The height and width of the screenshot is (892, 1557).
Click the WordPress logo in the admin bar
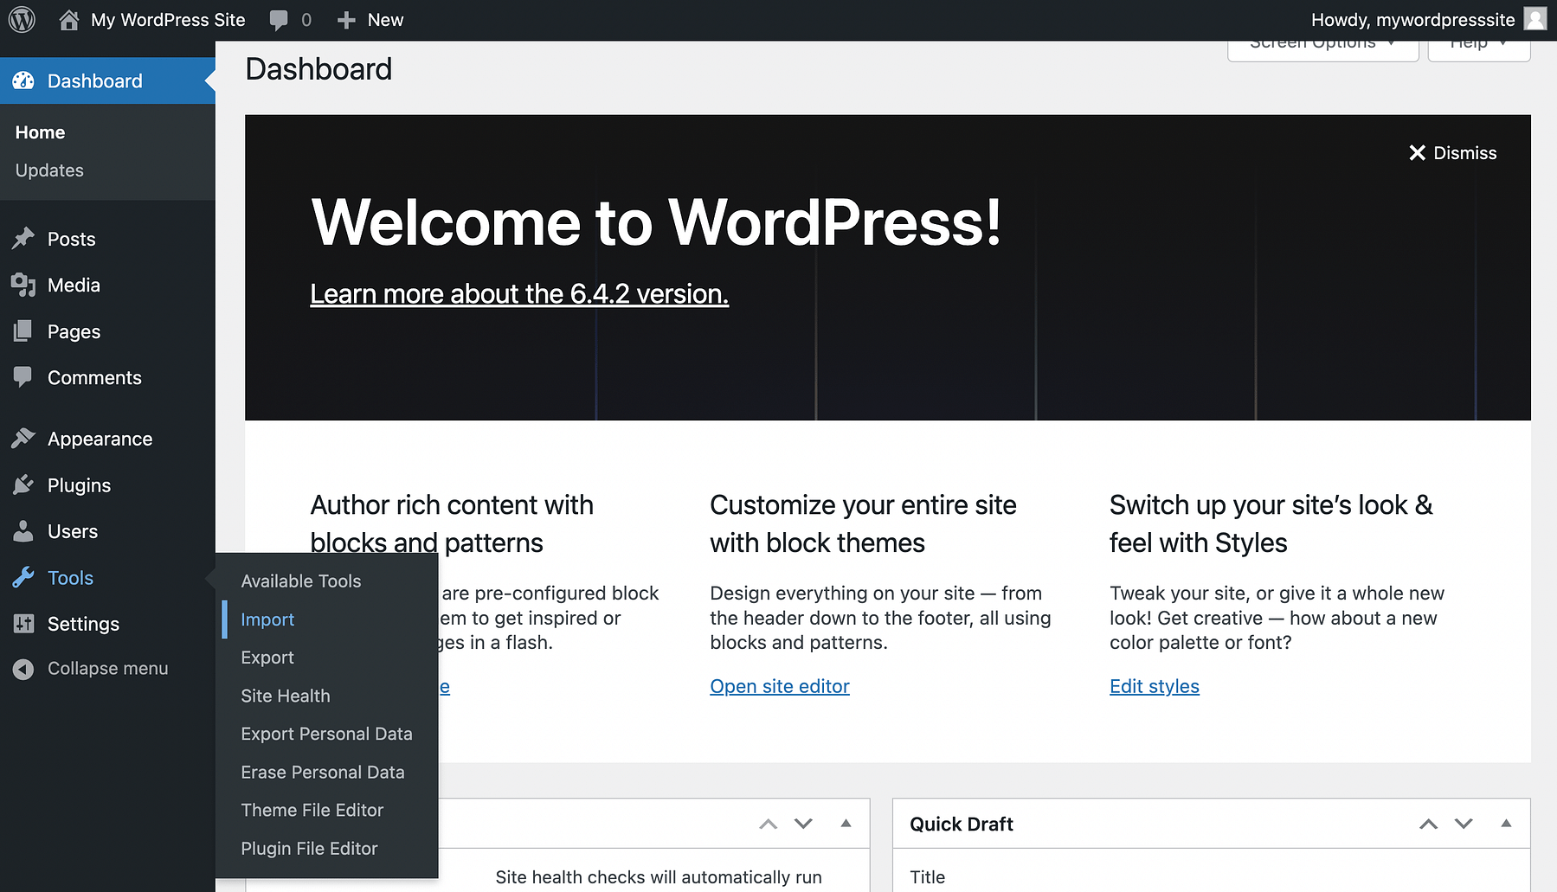coord(21,19)
